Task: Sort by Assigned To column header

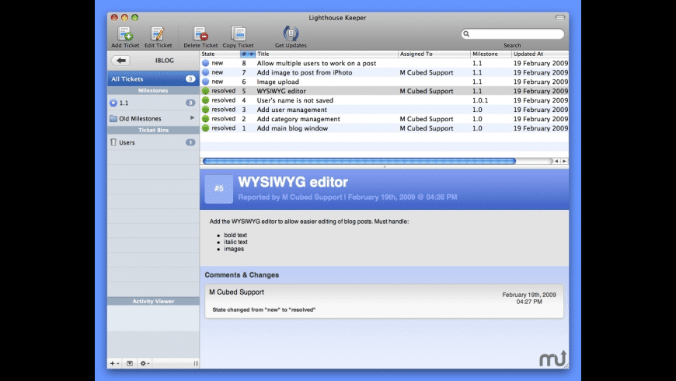Action: pyautogui.click(x=434, y=54)
